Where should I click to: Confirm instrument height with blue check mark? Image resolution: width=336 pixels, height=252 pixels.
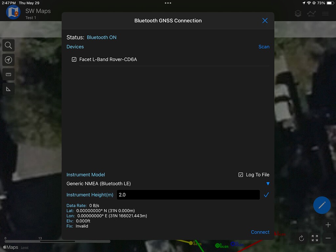[x=266, y=195]
